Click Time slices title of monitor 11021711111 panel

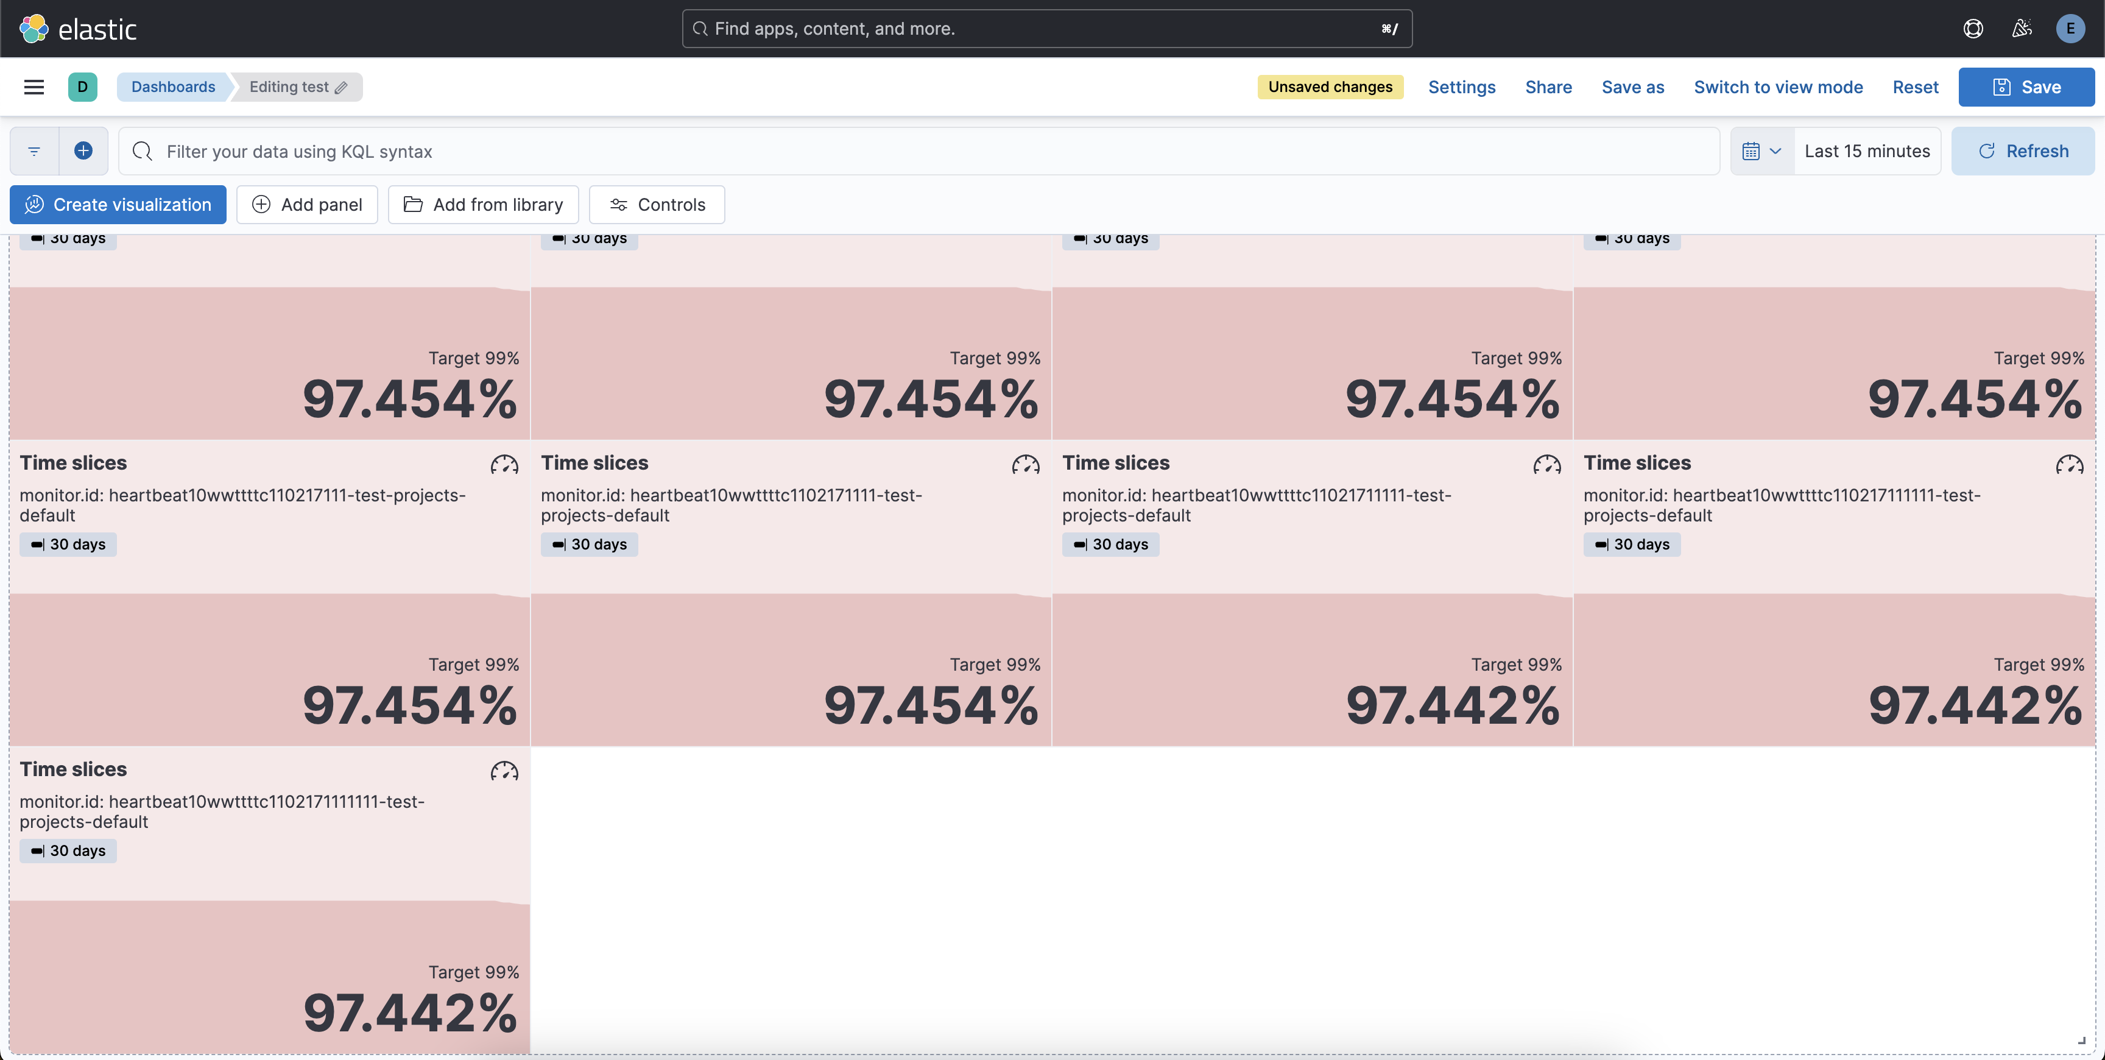1115,462
